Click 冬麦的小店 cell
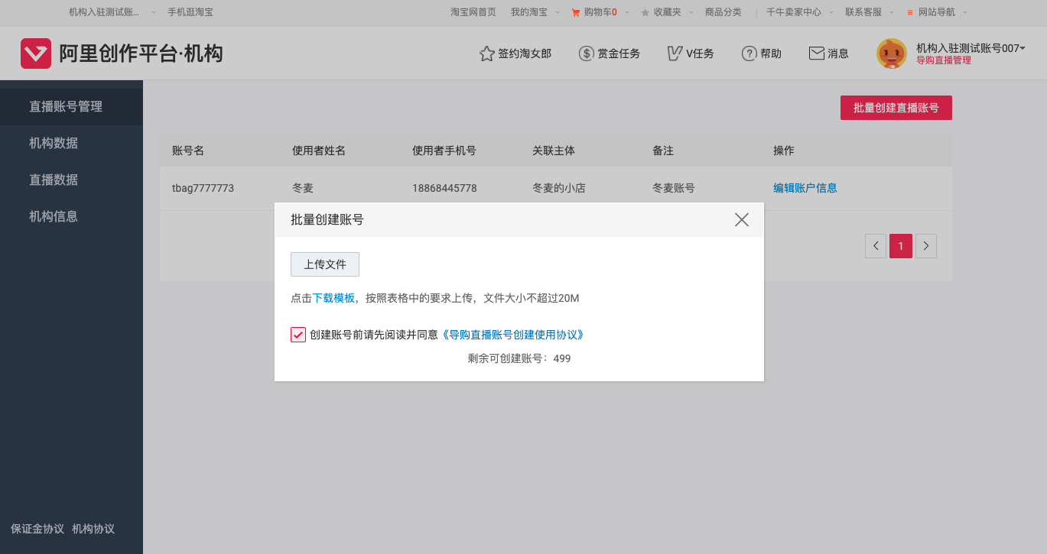The image size is (1047, 554). click(559, 188)
